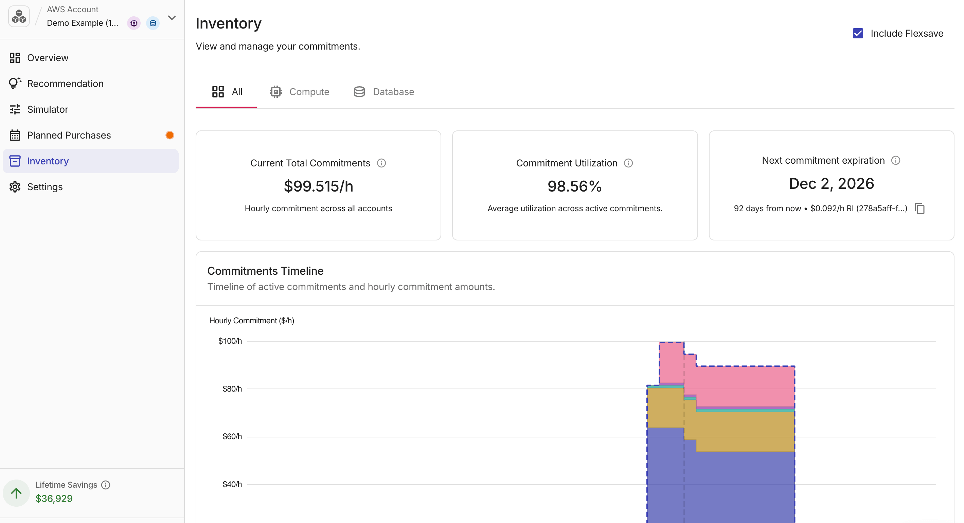Click the cubes app logo icon
Viewport: 964px width, 523px height.
click(x=19, y=16)
